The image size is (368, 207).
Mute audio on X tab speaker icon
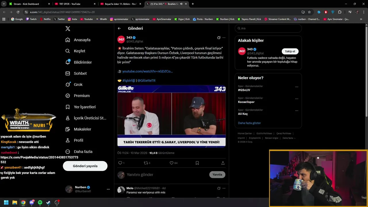[x=181, y=4]
